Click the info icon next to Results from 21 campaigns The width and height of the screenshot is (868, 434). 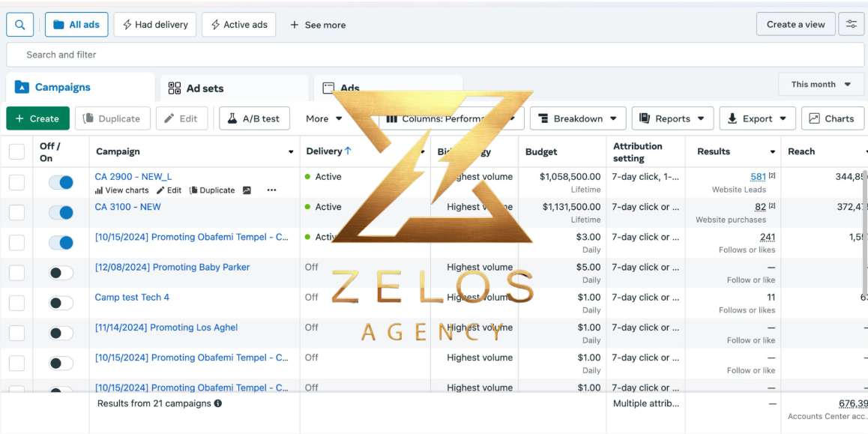218,403
